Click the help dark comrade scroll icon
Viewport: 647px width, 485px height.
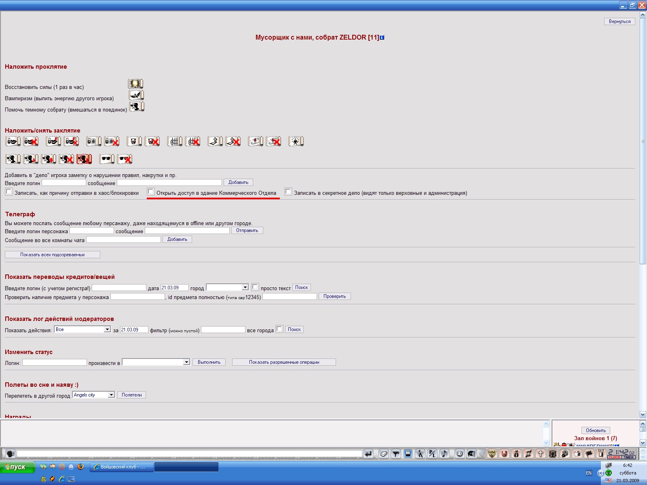(x=137, y=107)
